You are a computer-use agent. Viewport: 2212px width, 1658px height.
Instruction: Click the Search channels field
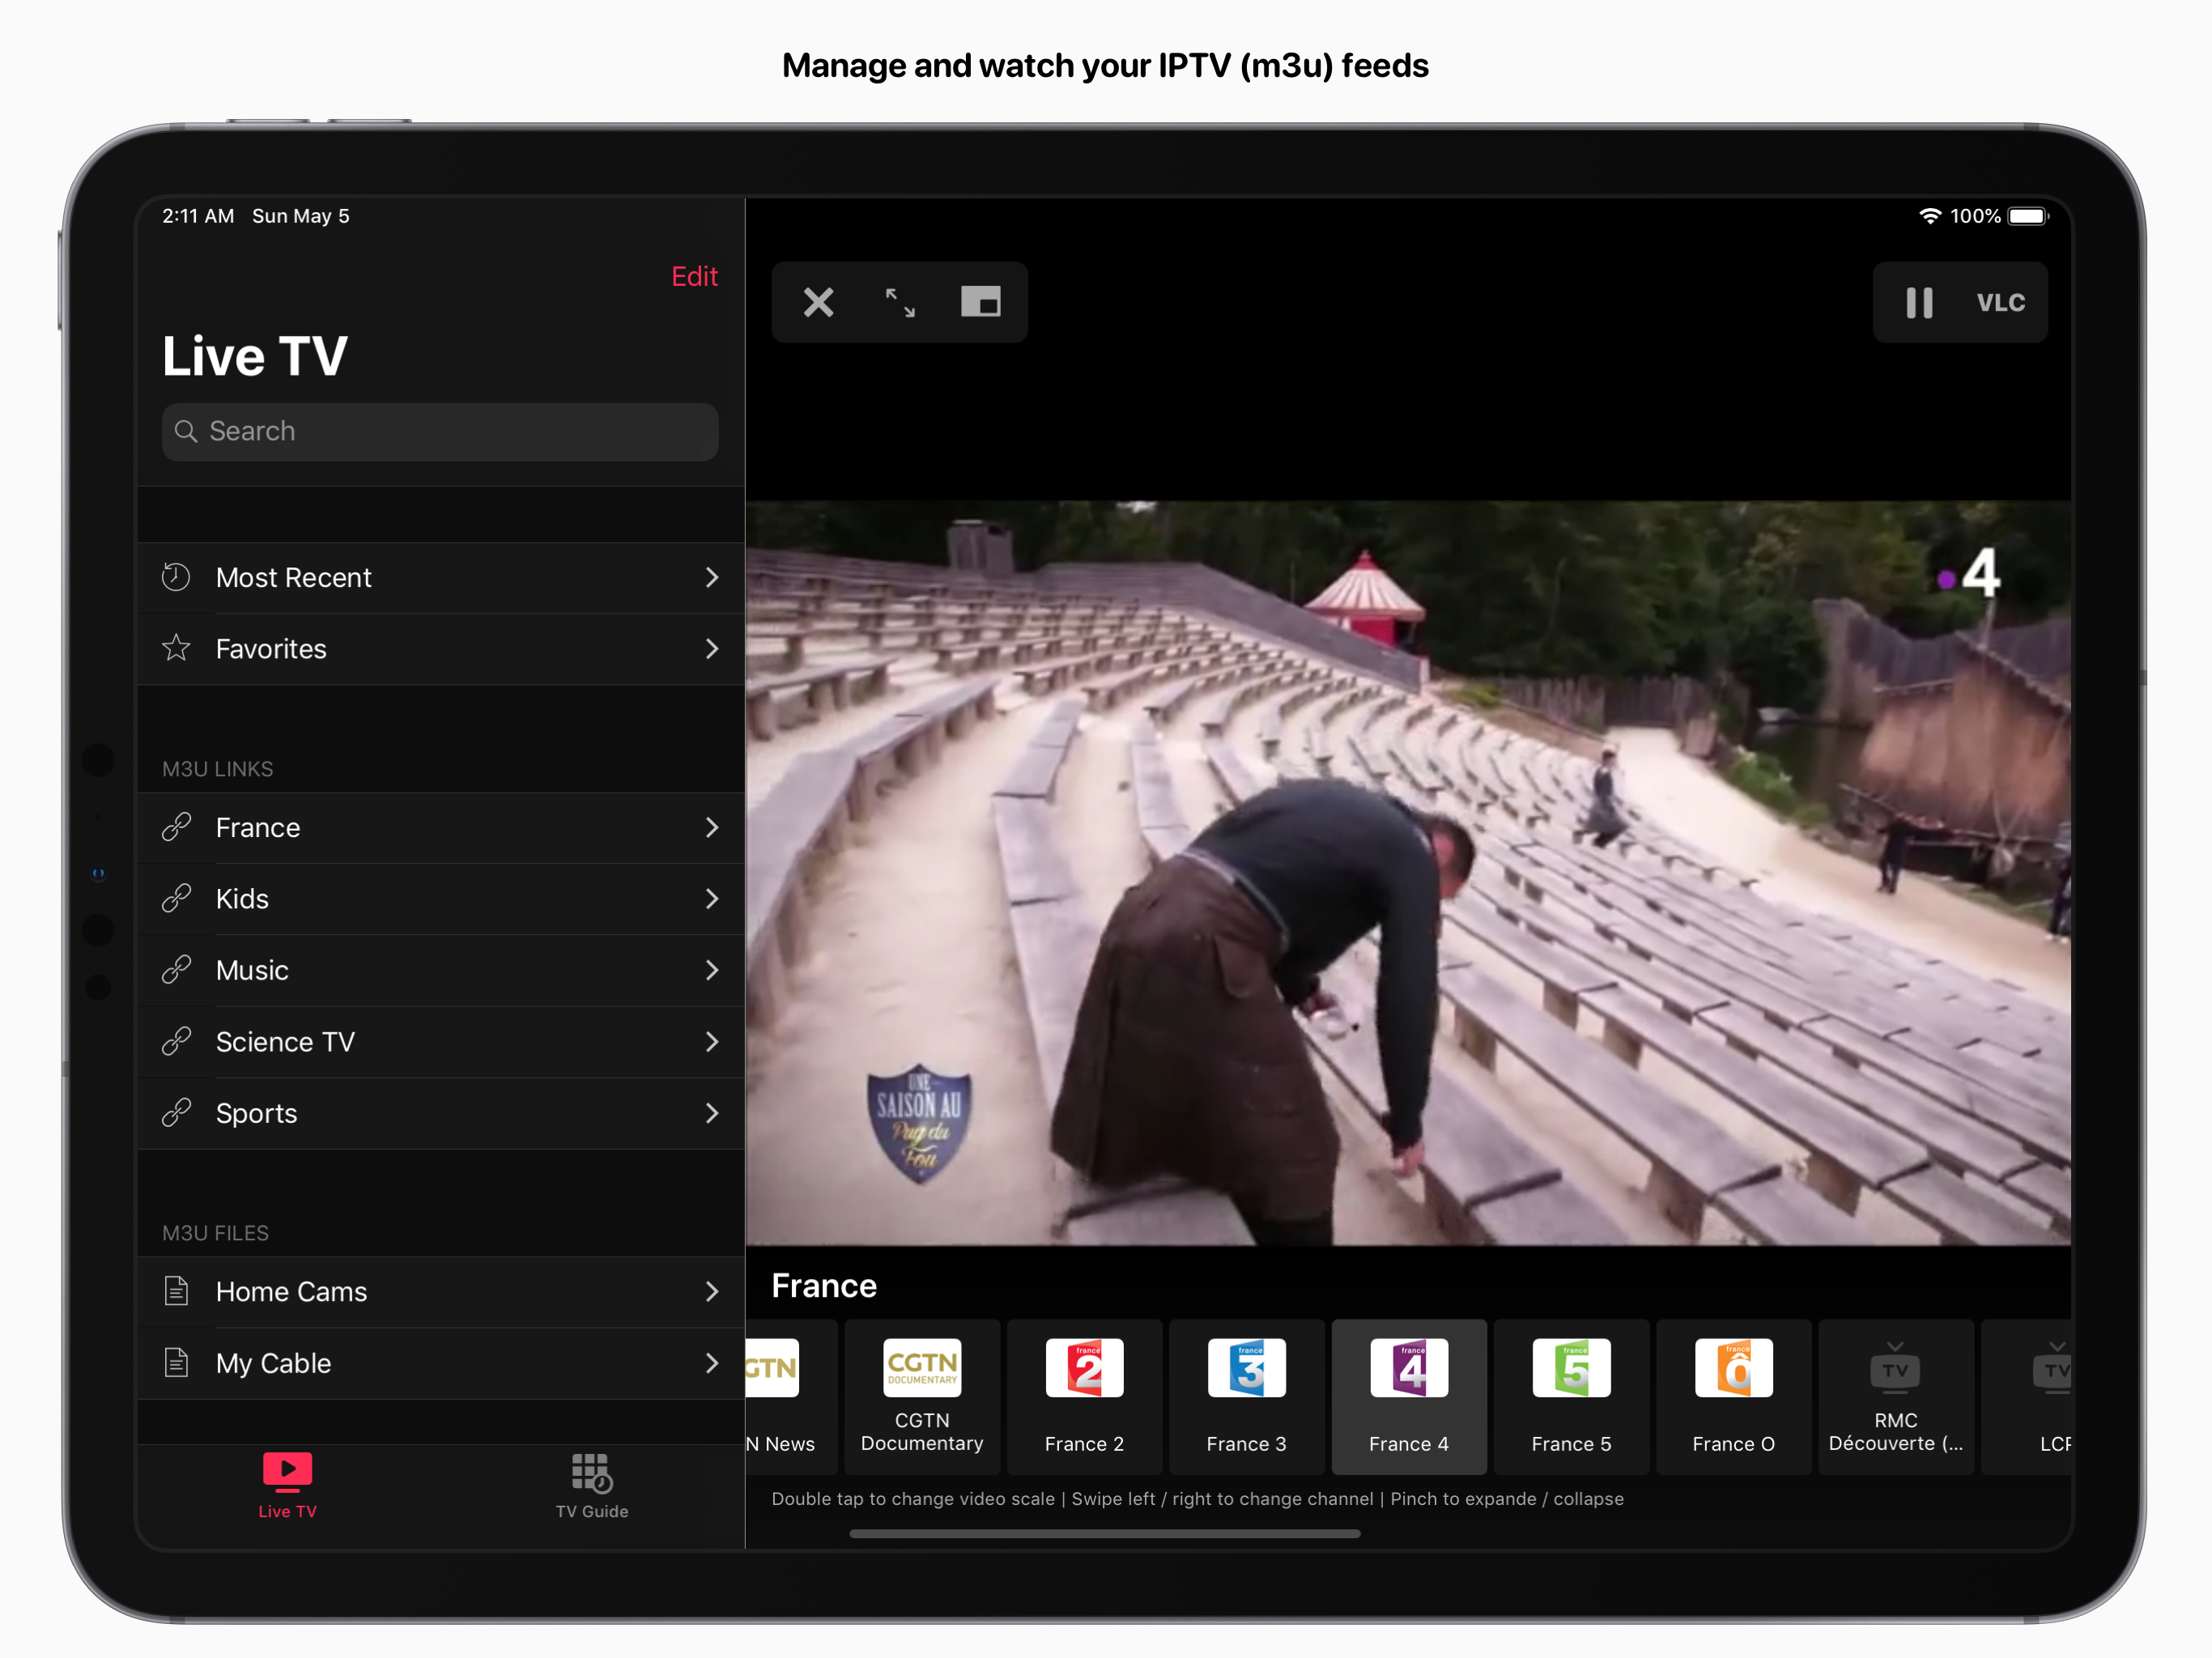click(440, 431)
